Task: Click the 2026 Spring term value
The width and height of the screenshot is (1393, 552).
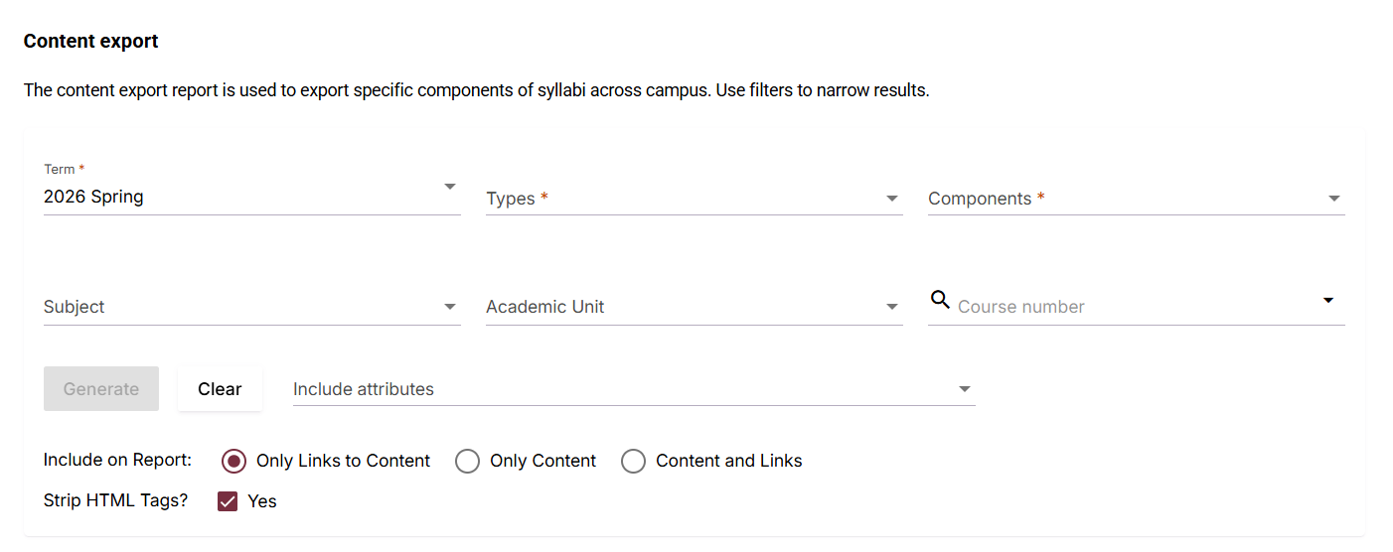Action: (93, 197)
